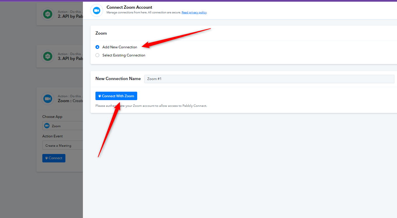The width and height of the screenshot is (397, 218).
Task: Click the New Connection Name label
Action: tap(118, 79)
